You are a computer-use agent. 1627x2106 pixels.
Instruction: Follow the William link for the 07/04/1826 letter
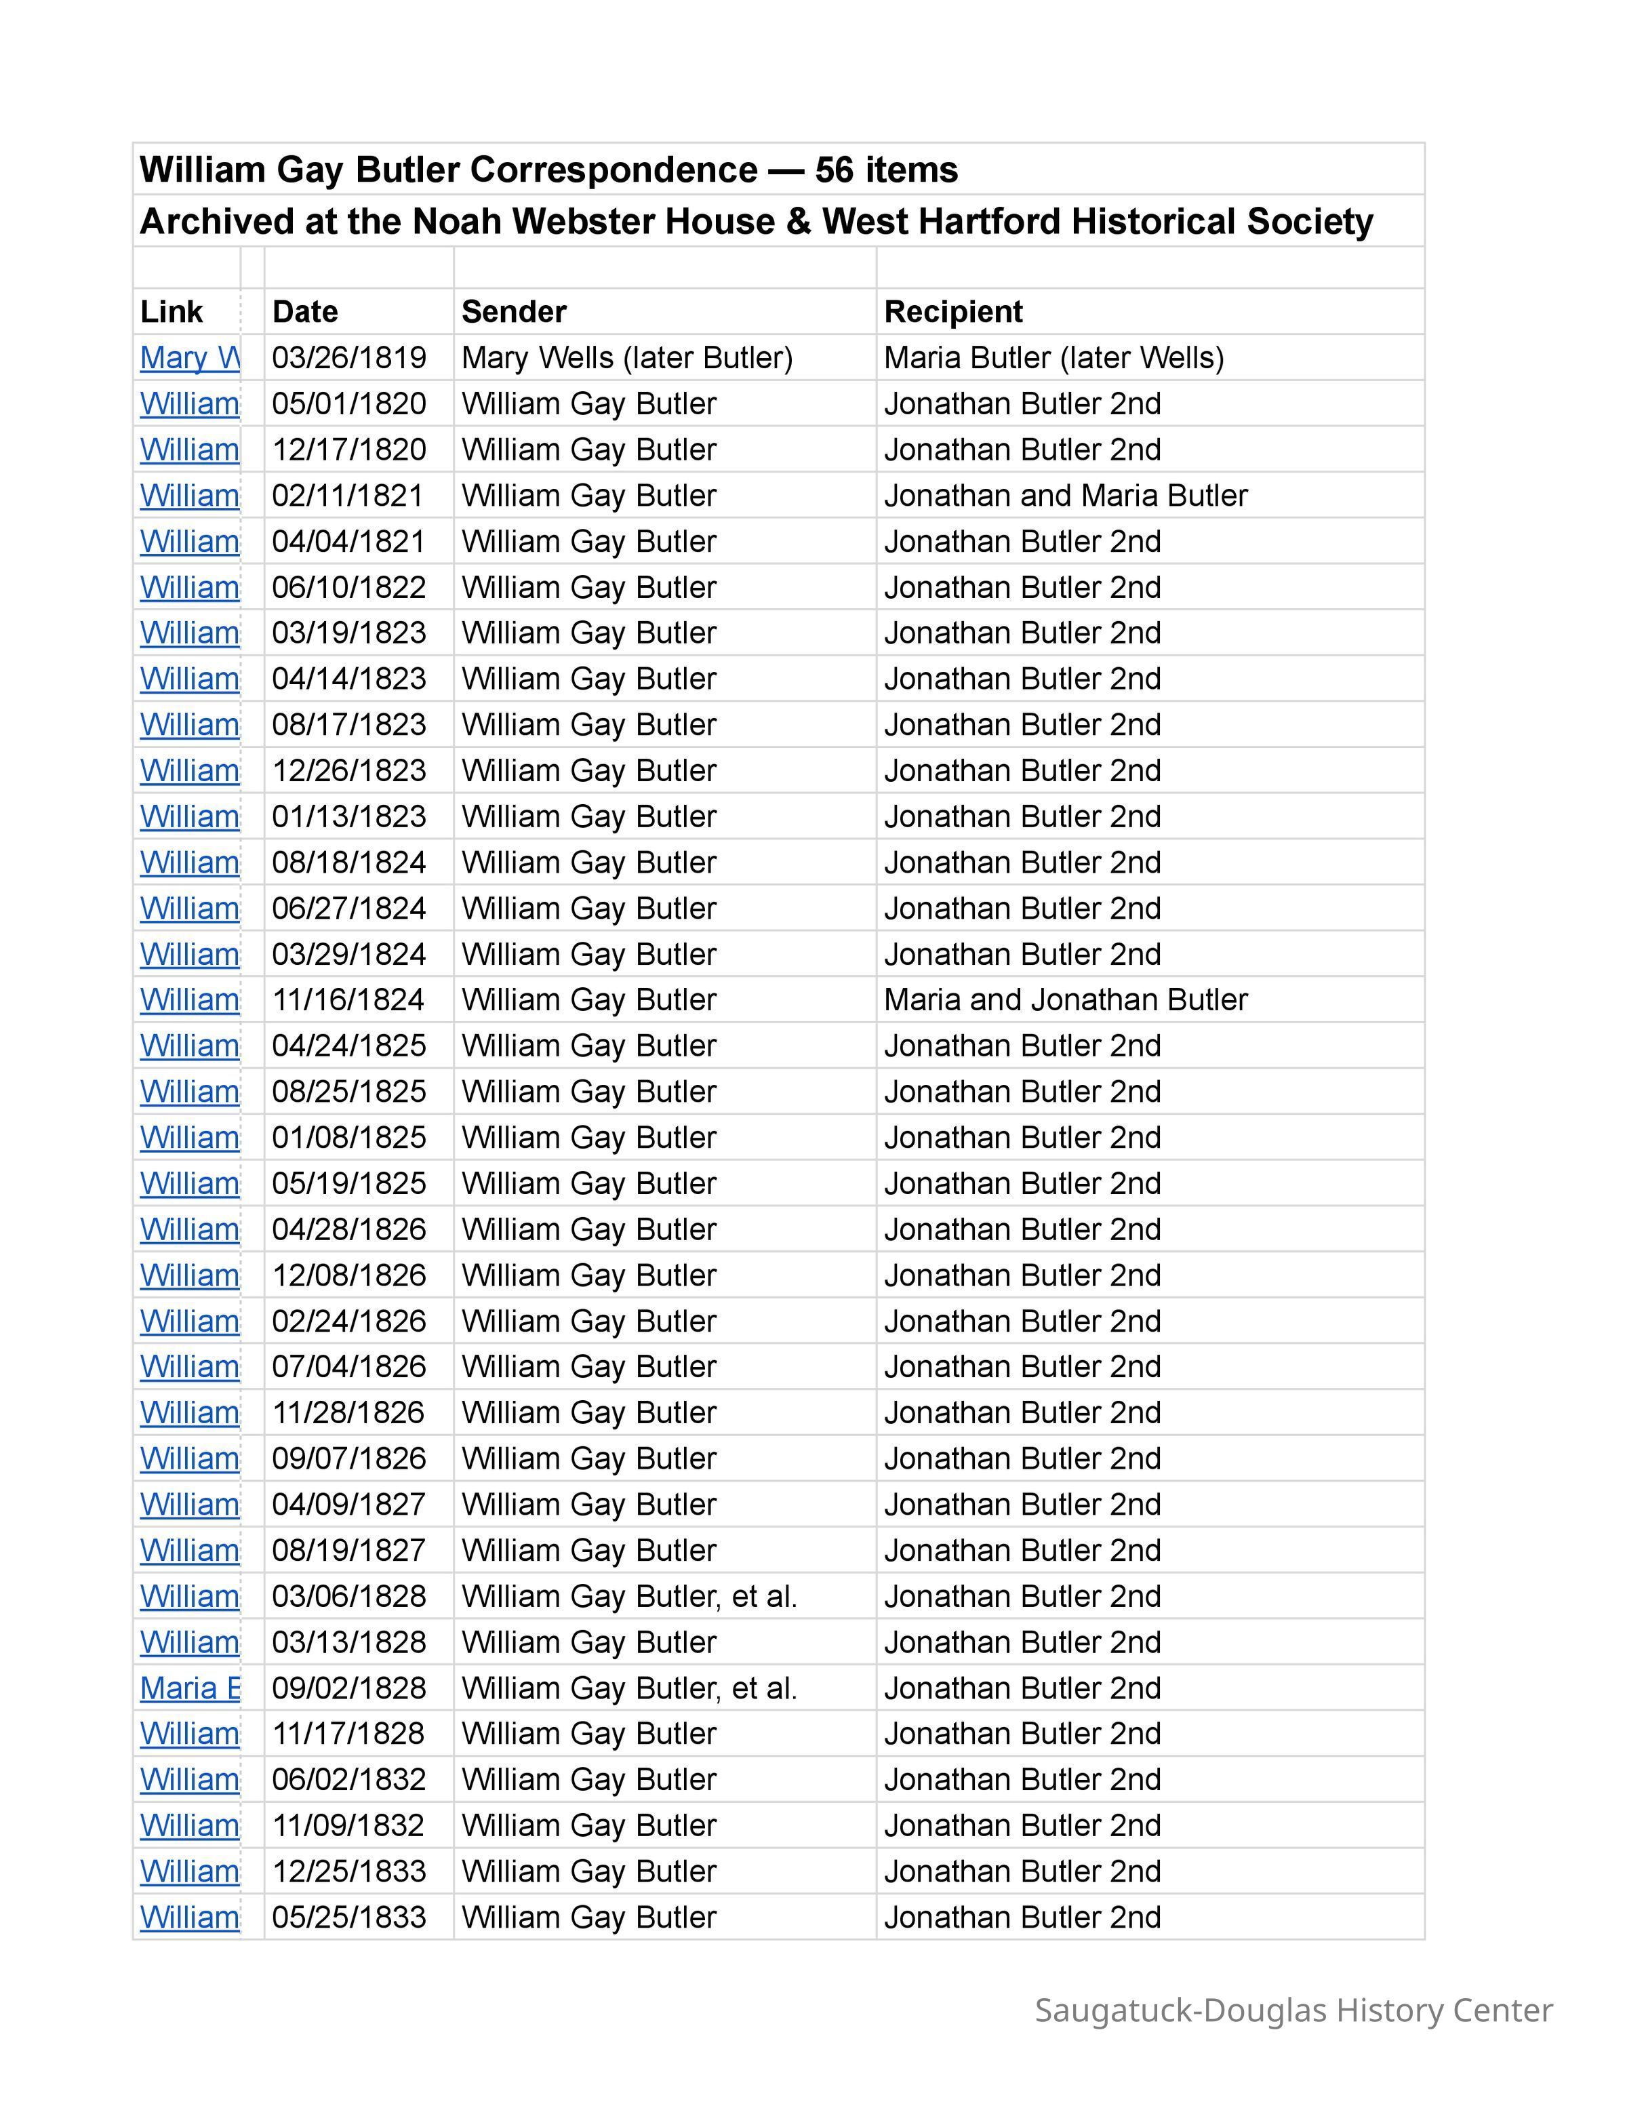tap(190, 1368)
